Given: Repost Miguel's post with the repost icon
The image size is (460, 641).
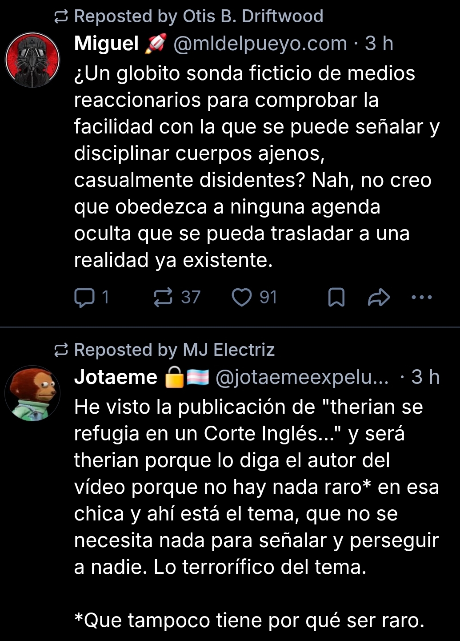Looking at the screenshot, I should click(163, 297).
